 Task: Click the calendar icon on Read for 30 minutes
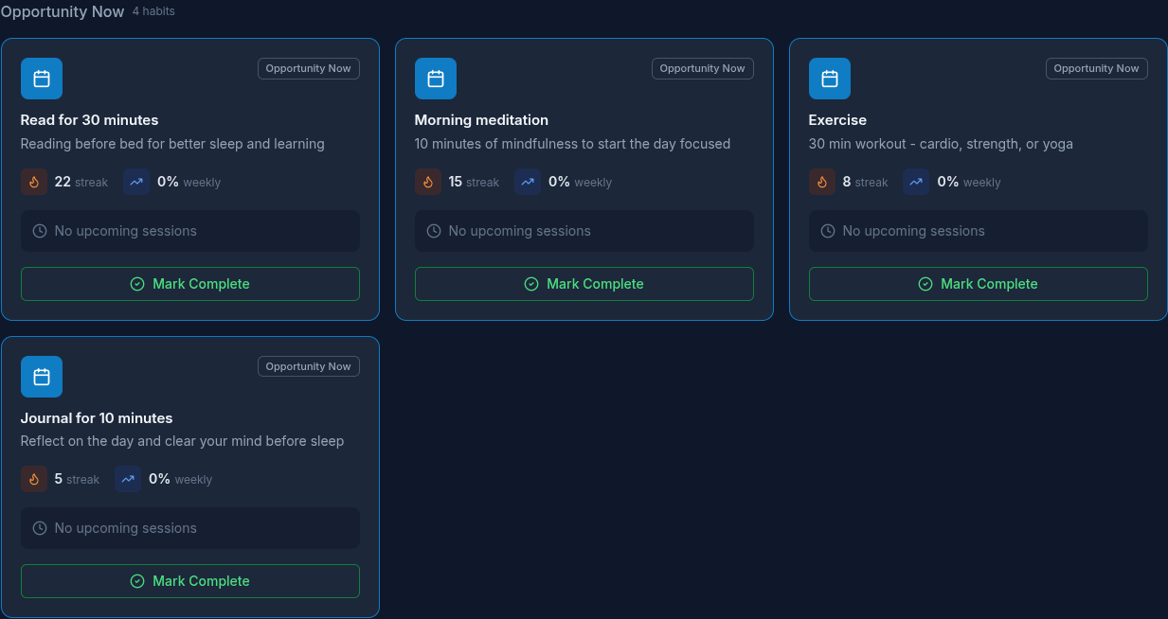[41, 79]
